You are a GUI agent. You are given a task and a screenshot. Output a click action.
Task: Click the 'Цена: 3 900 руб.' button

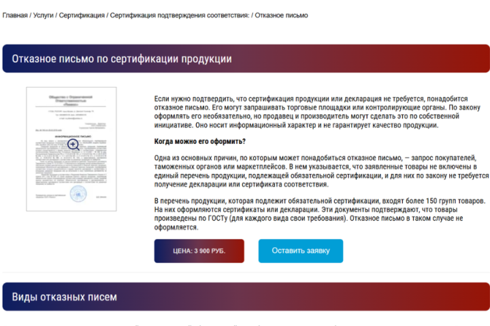(199, 251)
